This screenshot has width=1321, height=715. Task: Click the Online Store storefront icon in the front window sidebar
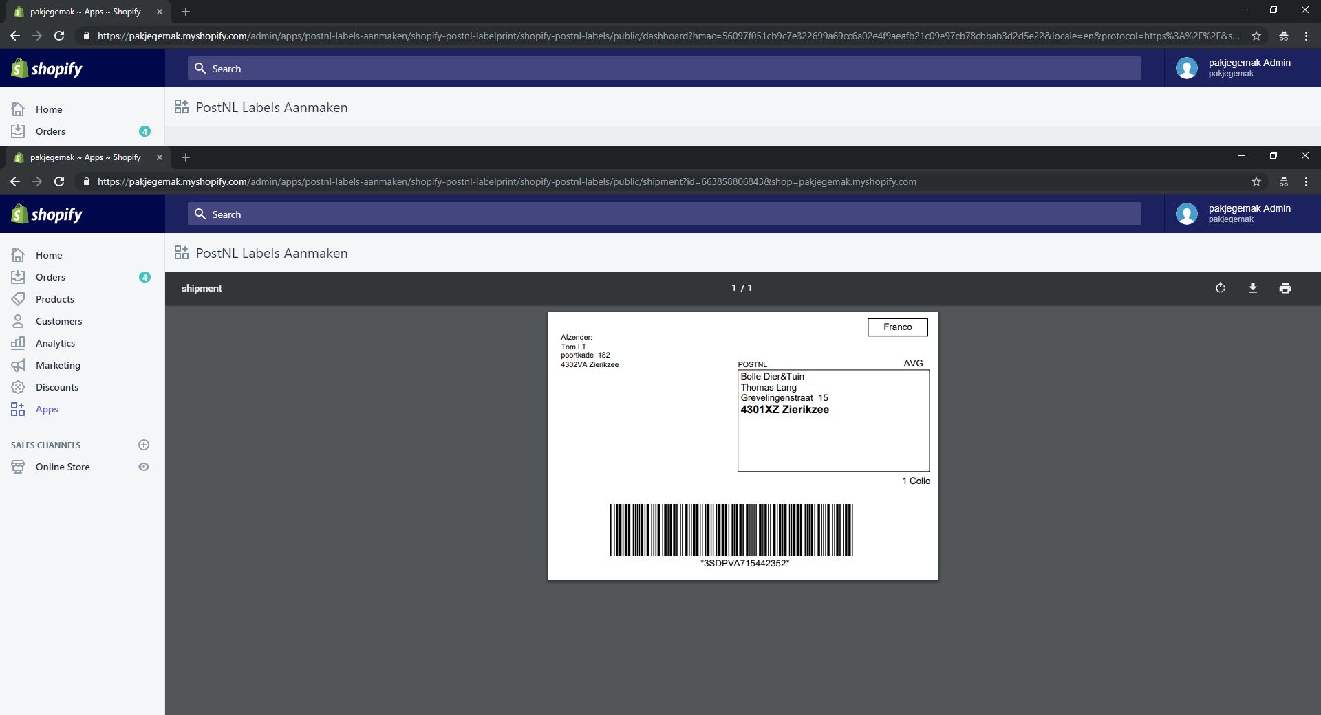18,467
